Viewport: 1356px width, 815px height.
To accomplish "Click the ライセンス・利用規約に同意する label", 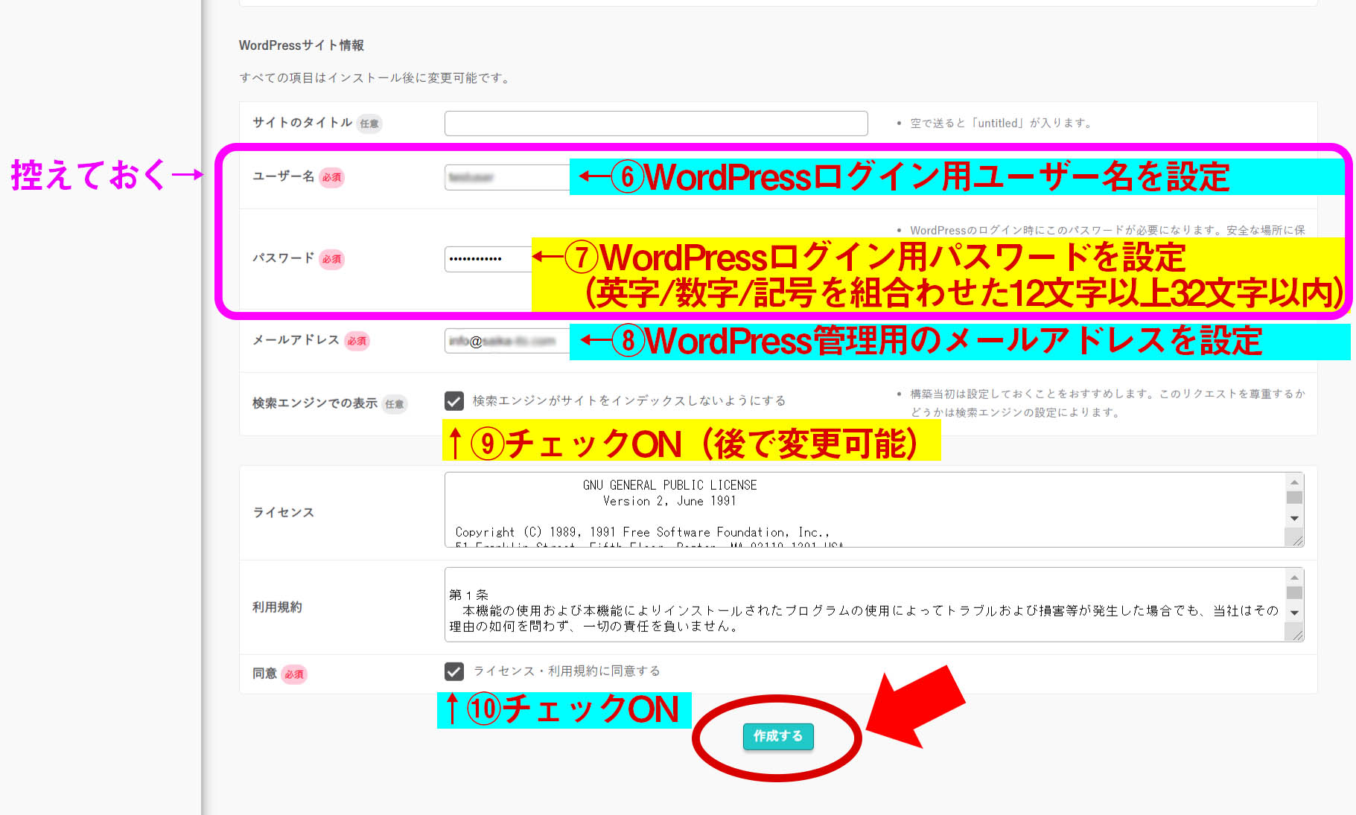I will [567, 671].
